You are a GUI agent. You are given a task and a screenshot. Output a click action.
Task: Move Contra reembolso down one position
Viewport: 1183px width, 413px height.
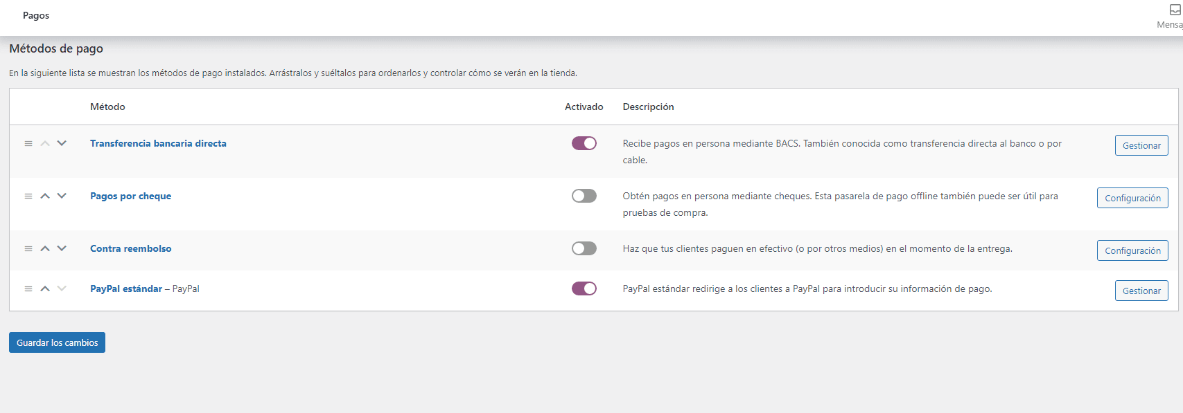pos(62,249)
